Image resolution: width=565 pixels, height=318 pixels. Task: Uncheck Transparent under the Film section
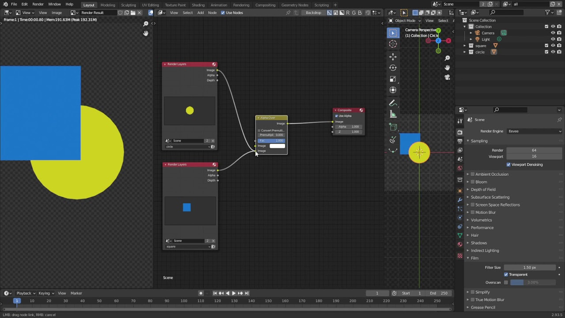[x=506, y=274]
